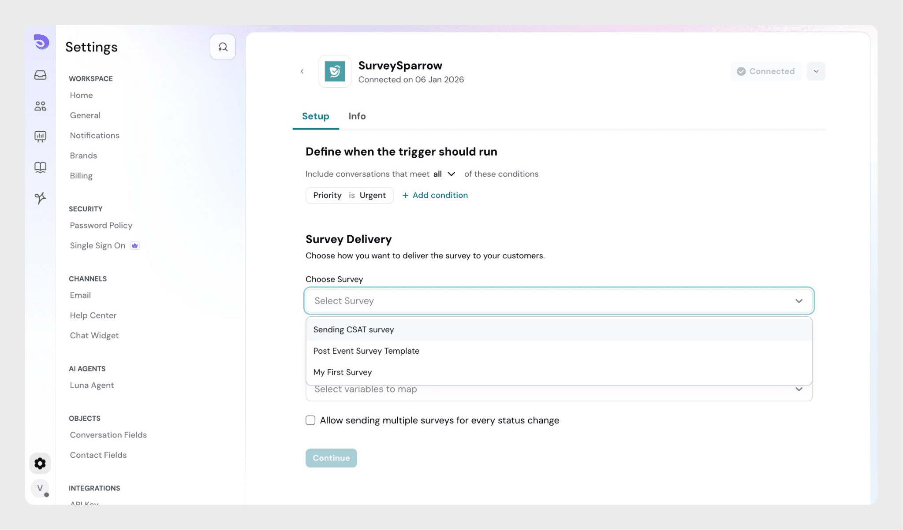Open the user avatar V
This screenshot has height=530, width=903.
pyautogui.click(x=40, y=488)
